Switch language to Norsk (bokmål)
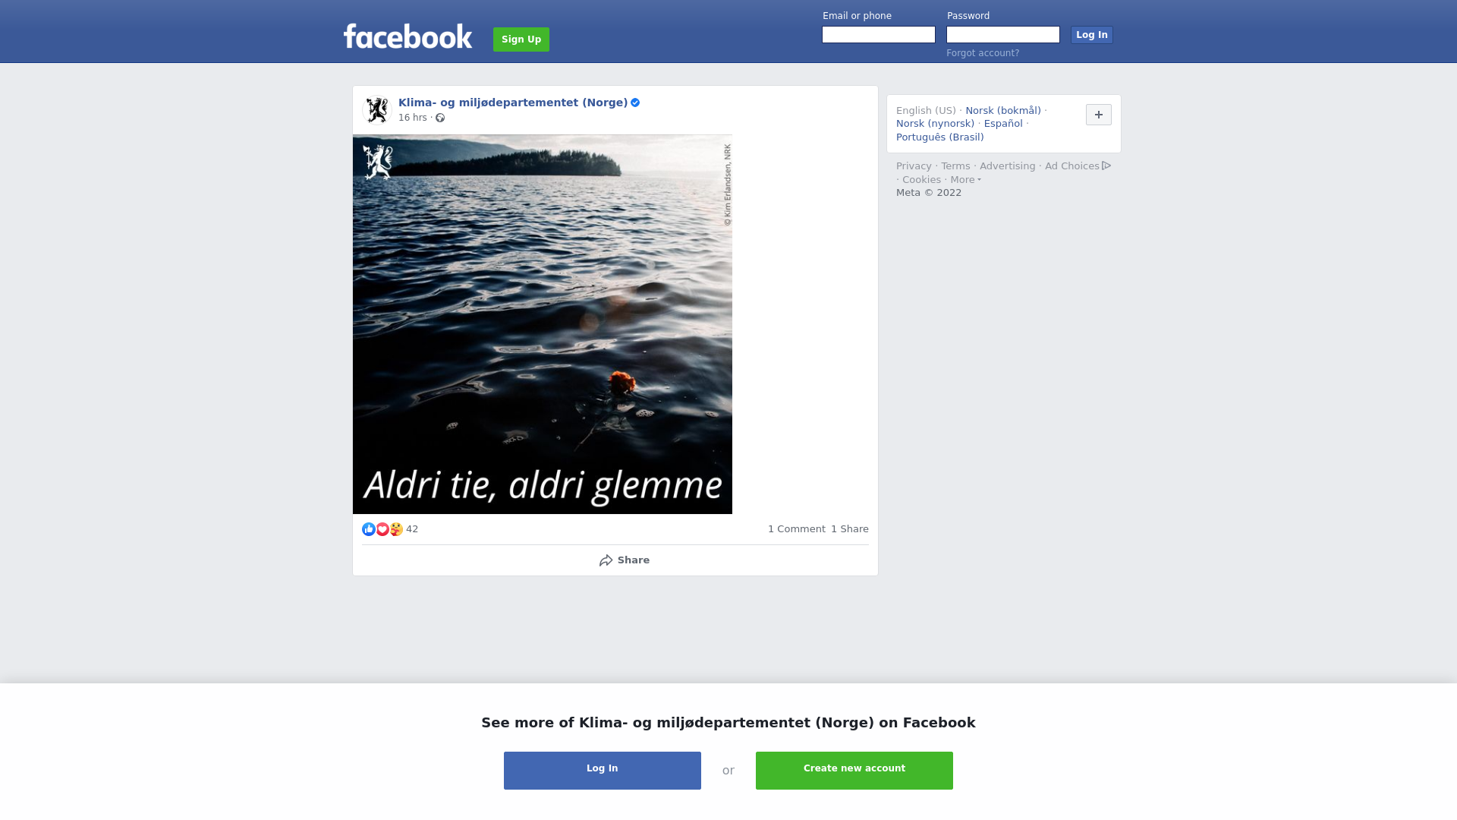The image size is (1457, 820). pyautogui.click(x=1003, y=111)
